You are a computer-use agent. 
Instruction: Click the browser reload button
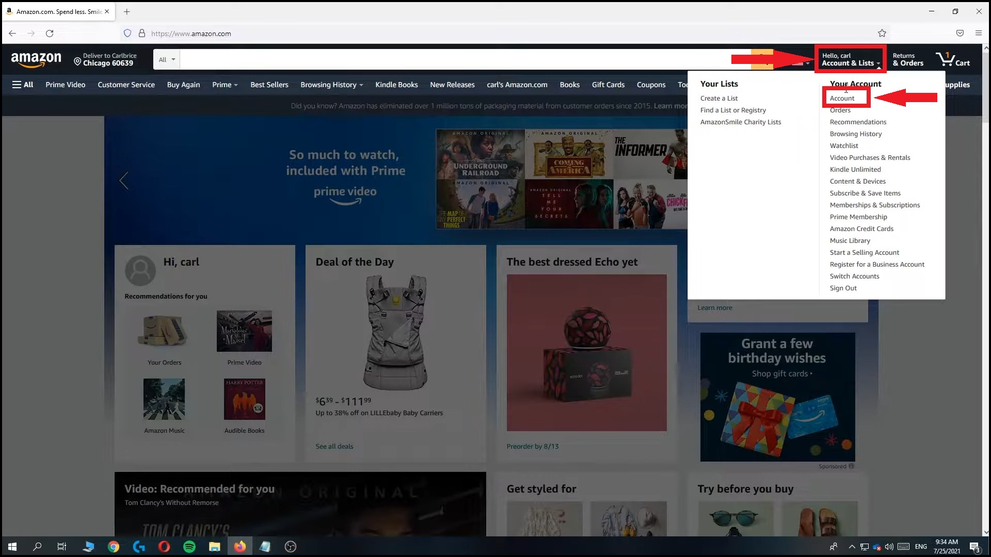pos(50,34)
